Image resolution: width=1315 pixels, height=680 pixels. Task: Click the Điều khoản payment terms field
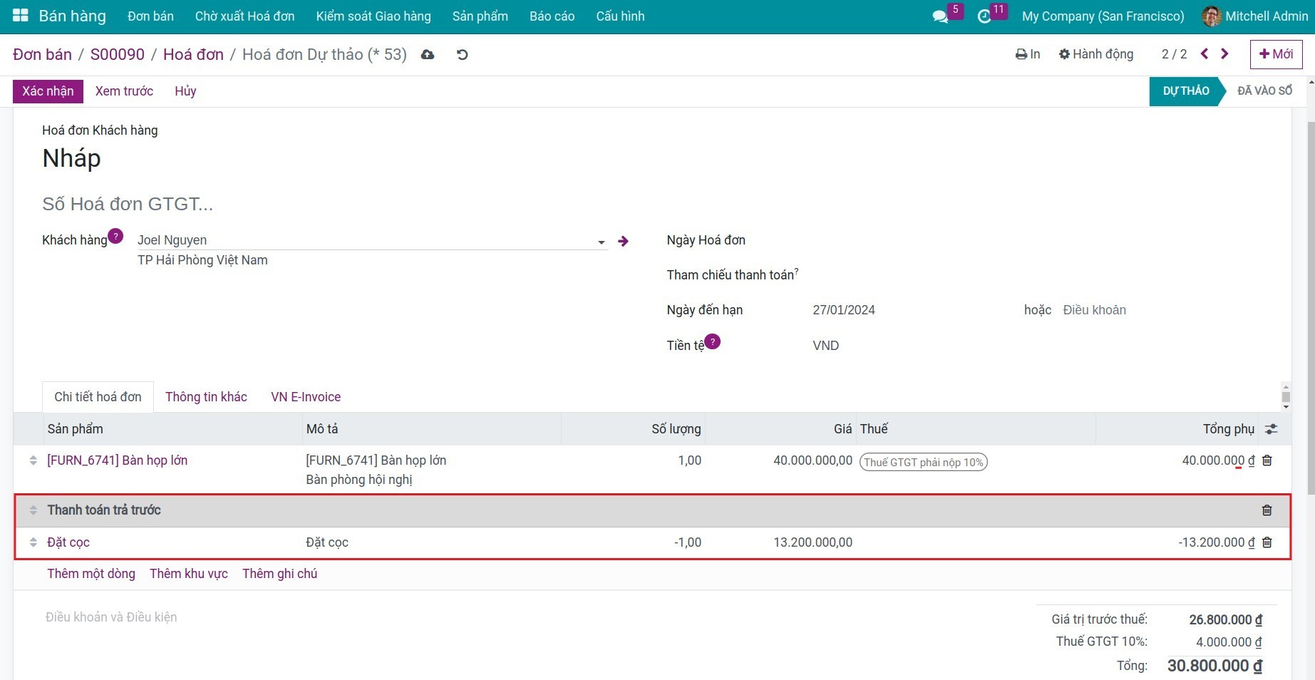pos(1094,310)
